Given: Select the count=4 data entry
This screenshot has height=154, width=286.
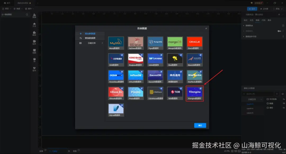Looking at the screenshot, I should click(250, 108).
